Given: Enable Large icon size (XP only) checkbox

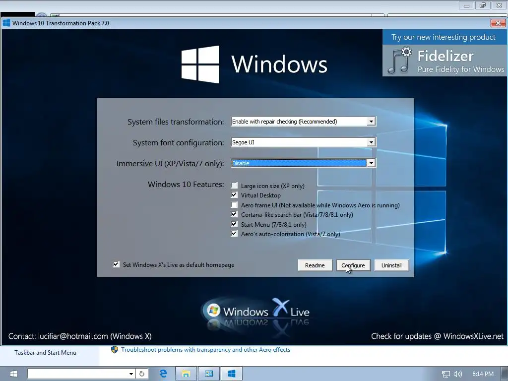Looking at the screenshot, I should pos(234,186).
